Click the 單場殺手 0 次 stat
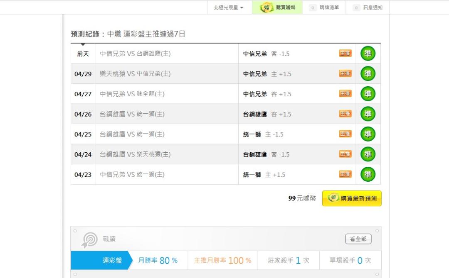449x278 pixels. tap(350, 260)
